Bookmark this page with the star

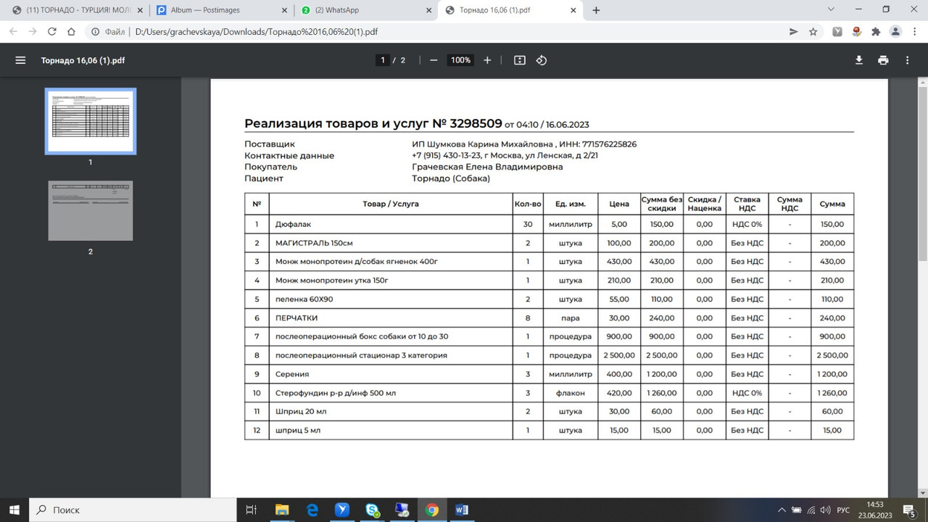click(813, 32)
